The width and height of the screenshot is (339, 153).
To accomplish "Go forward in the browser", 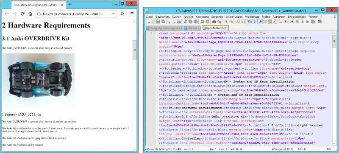I will coord(14,14).
